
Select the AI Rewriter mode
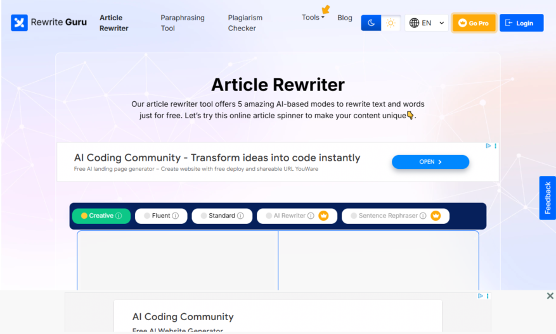coord(297,216)
